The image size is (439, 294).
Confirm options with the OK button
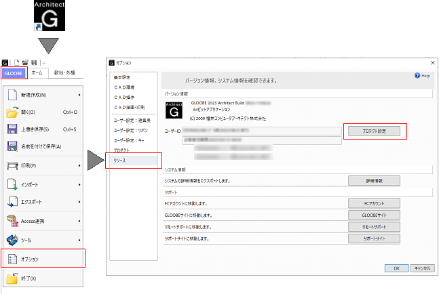(396, 268)
